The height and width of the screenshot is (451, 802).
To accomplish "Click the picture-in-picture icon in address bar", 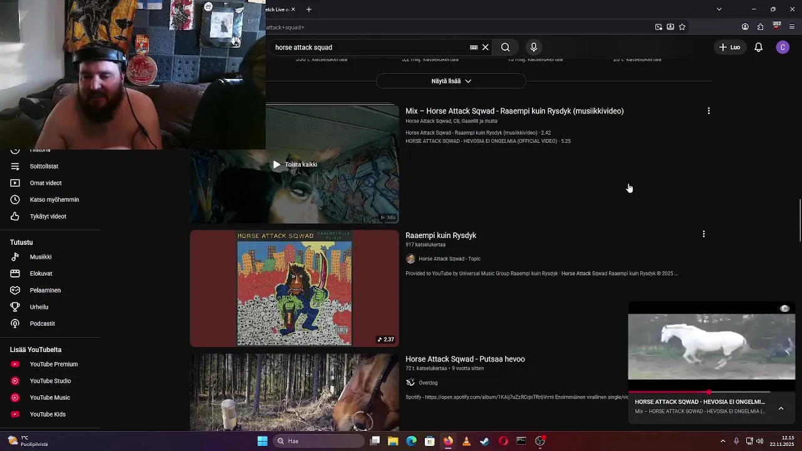I will tap(659, 27).
